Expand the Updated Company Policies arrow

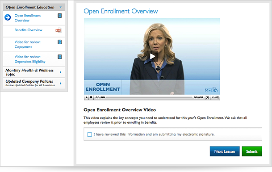tap(61, 83)
